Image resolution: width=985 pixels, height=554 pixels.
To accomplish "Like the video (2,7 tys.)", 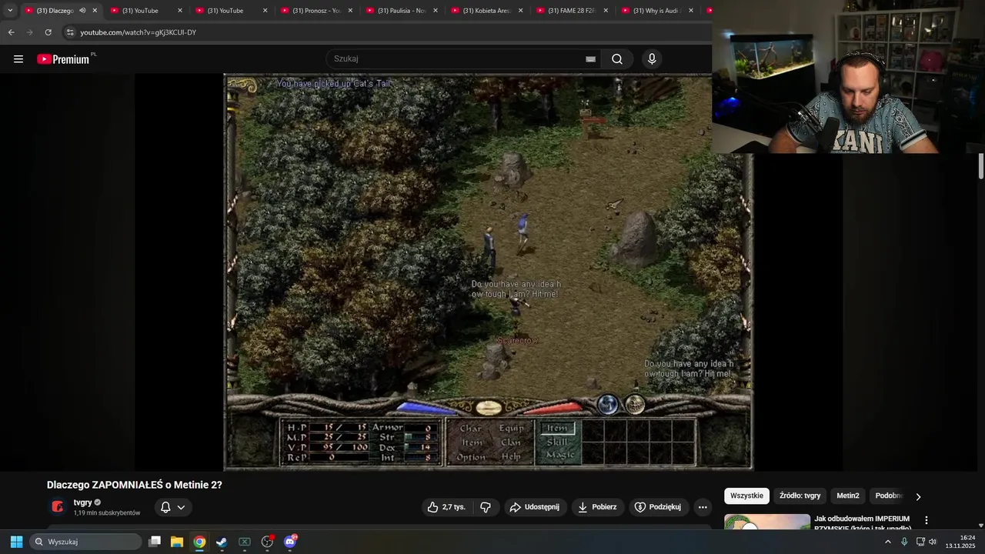I will (x=446, y=507).
